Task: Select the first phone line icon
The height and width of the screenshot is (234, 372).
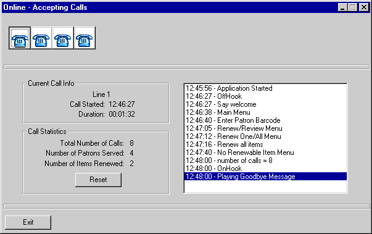Action: [20, 38]
